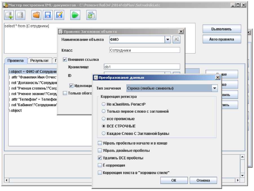Click the save-as icon with pencil

coord(59,15)
